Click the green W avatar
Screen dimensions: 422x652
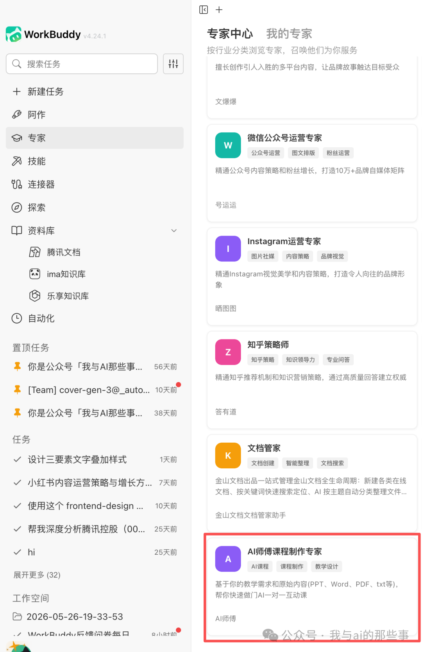coord(228,145)
